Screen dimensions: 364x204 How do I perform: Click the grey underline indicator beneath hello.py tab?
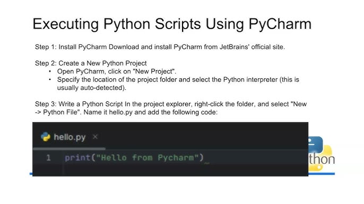point(69,149)
